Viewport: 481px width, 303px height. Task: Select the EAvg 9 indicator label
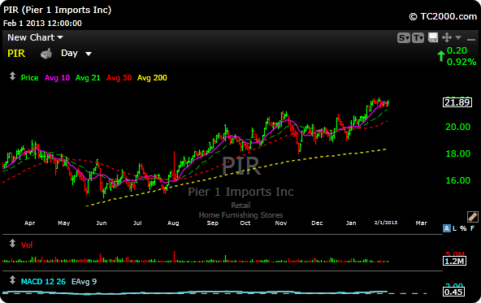pos(84,282)
